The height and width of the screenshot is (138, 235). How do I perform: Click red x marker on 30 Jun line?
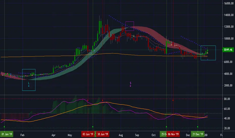pyautogui.click(x=103, y=100)
